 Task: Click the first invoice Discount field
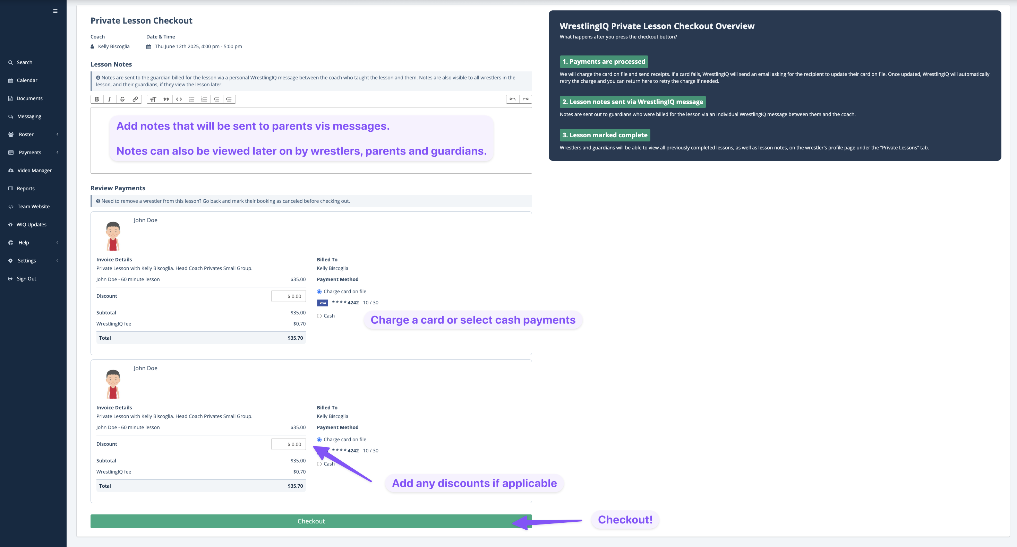click(x=289, y=296)
